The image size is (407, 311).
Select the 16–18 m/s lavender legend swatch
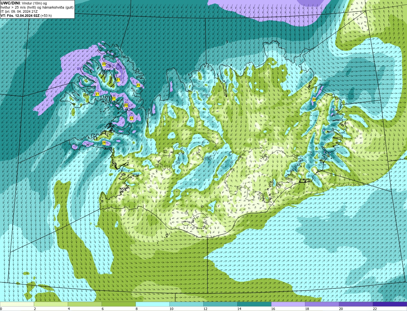coord(288,304)
